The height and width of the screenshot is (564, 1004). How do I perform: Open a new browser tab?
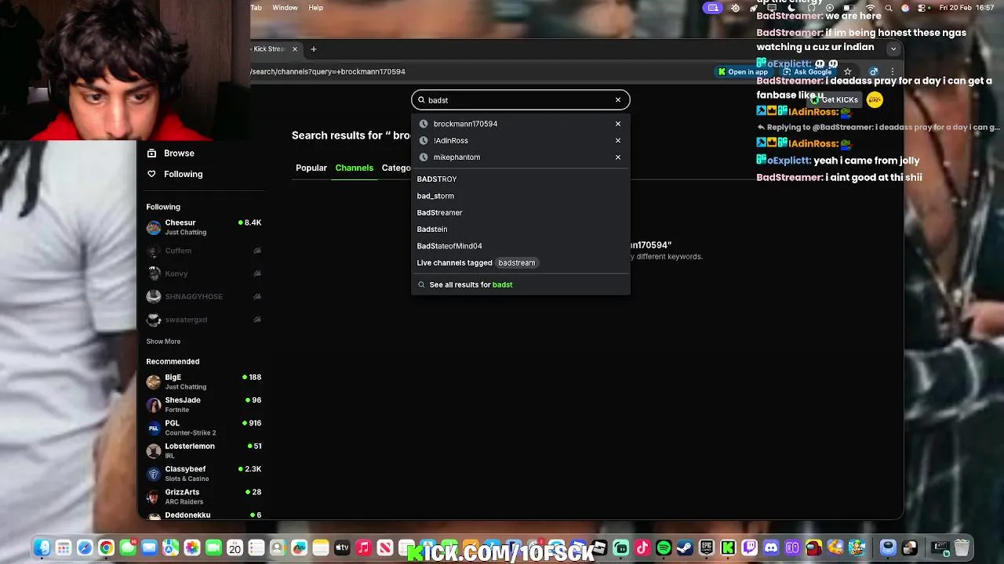[x=313, y=49]
